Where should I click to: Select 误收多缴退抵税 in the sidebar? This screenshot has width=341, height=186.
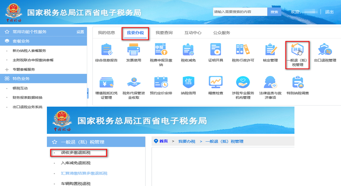76,153
